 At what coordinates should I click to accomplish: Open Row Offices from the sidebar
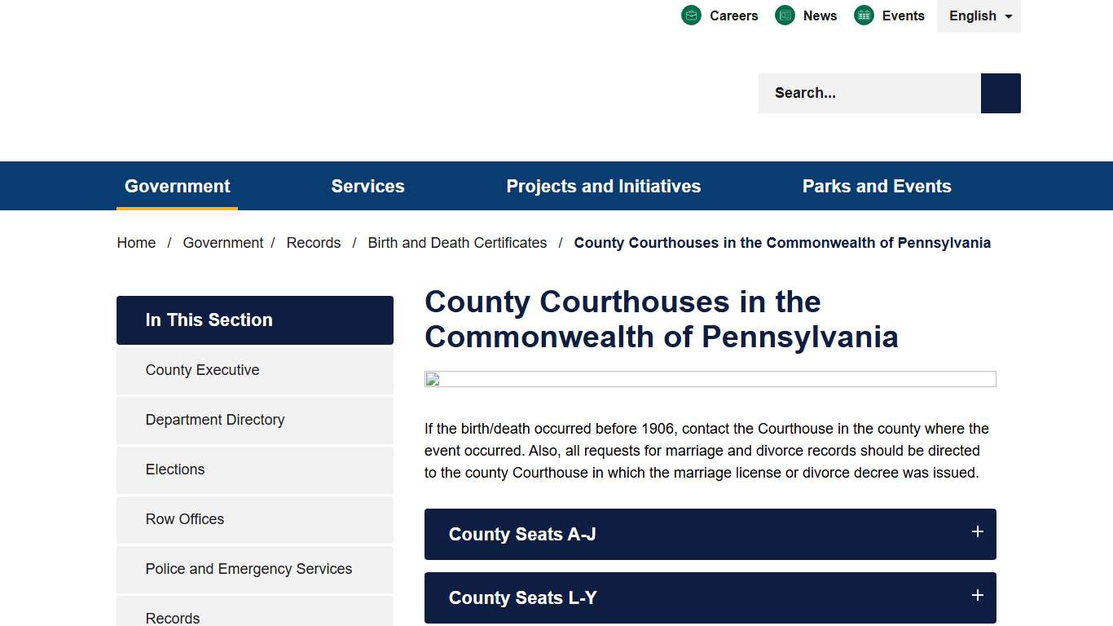pos(184,519)
